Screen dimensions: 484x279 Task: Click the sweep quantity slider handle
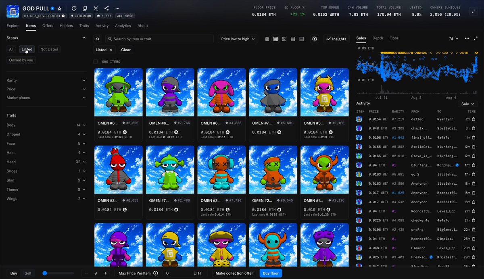pyautogui.click(x=45, y=273)
